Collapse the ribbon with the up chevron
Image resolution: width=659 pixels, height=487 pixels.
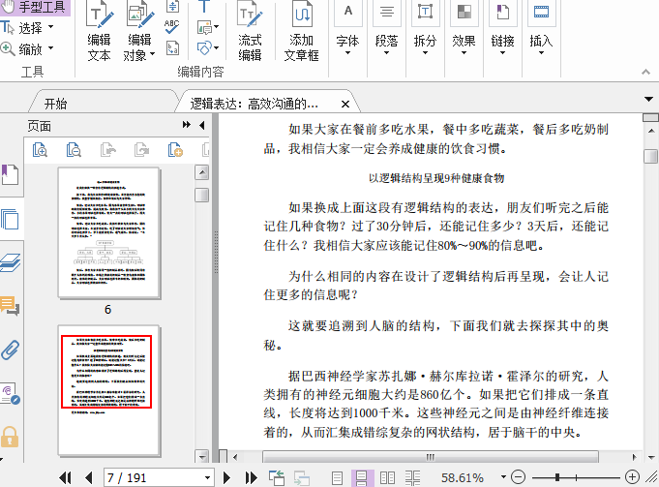click(x=645, y=72)
